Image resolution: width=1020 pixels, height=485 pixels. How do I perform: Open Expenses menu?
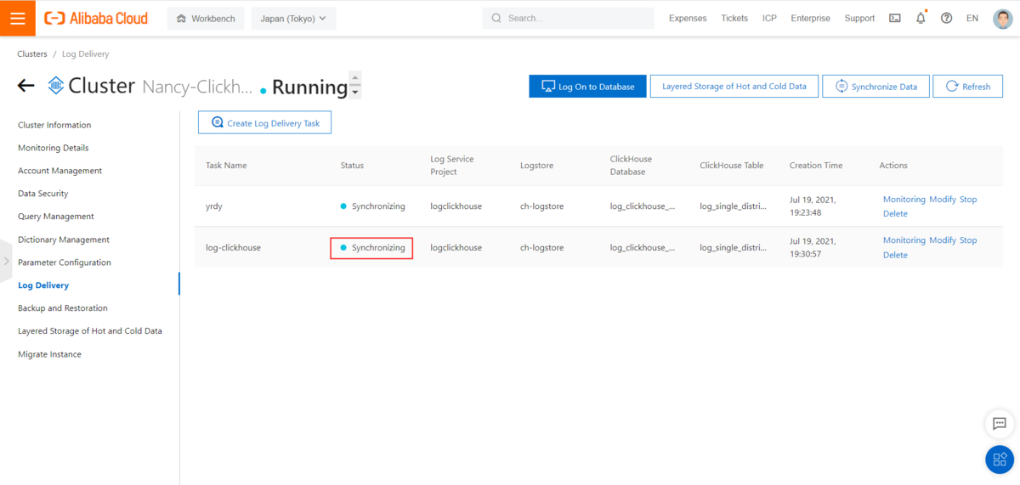tap(688, 18)
